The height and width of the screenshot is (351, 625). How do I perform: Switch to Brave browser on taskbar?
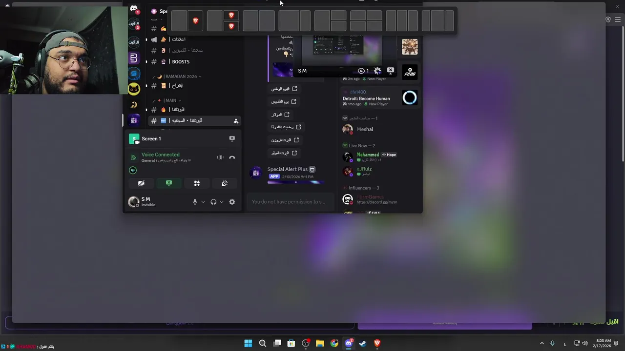coord(377,343)
